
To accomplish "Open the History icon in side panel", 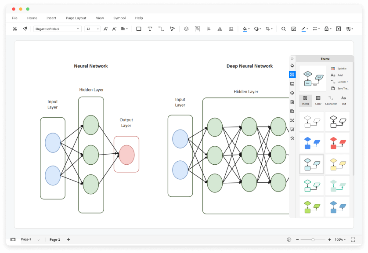I will coord(292,138).
